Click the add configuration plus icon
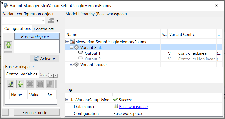225x119 pixels. (x=8, y=45)
